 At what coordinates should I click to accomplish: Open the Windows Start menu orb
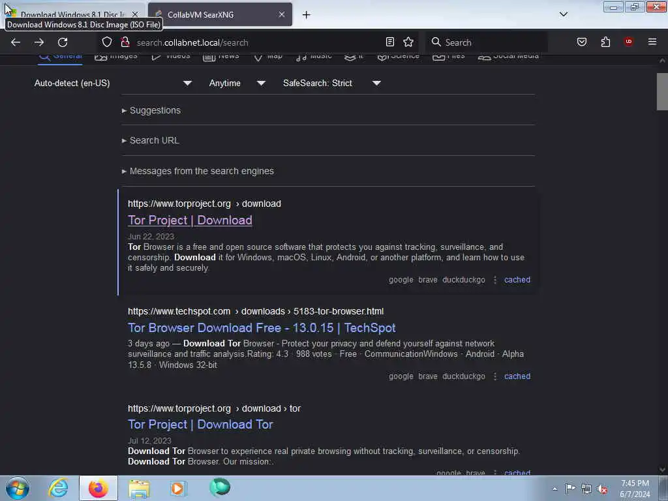[x=18, y=488]
